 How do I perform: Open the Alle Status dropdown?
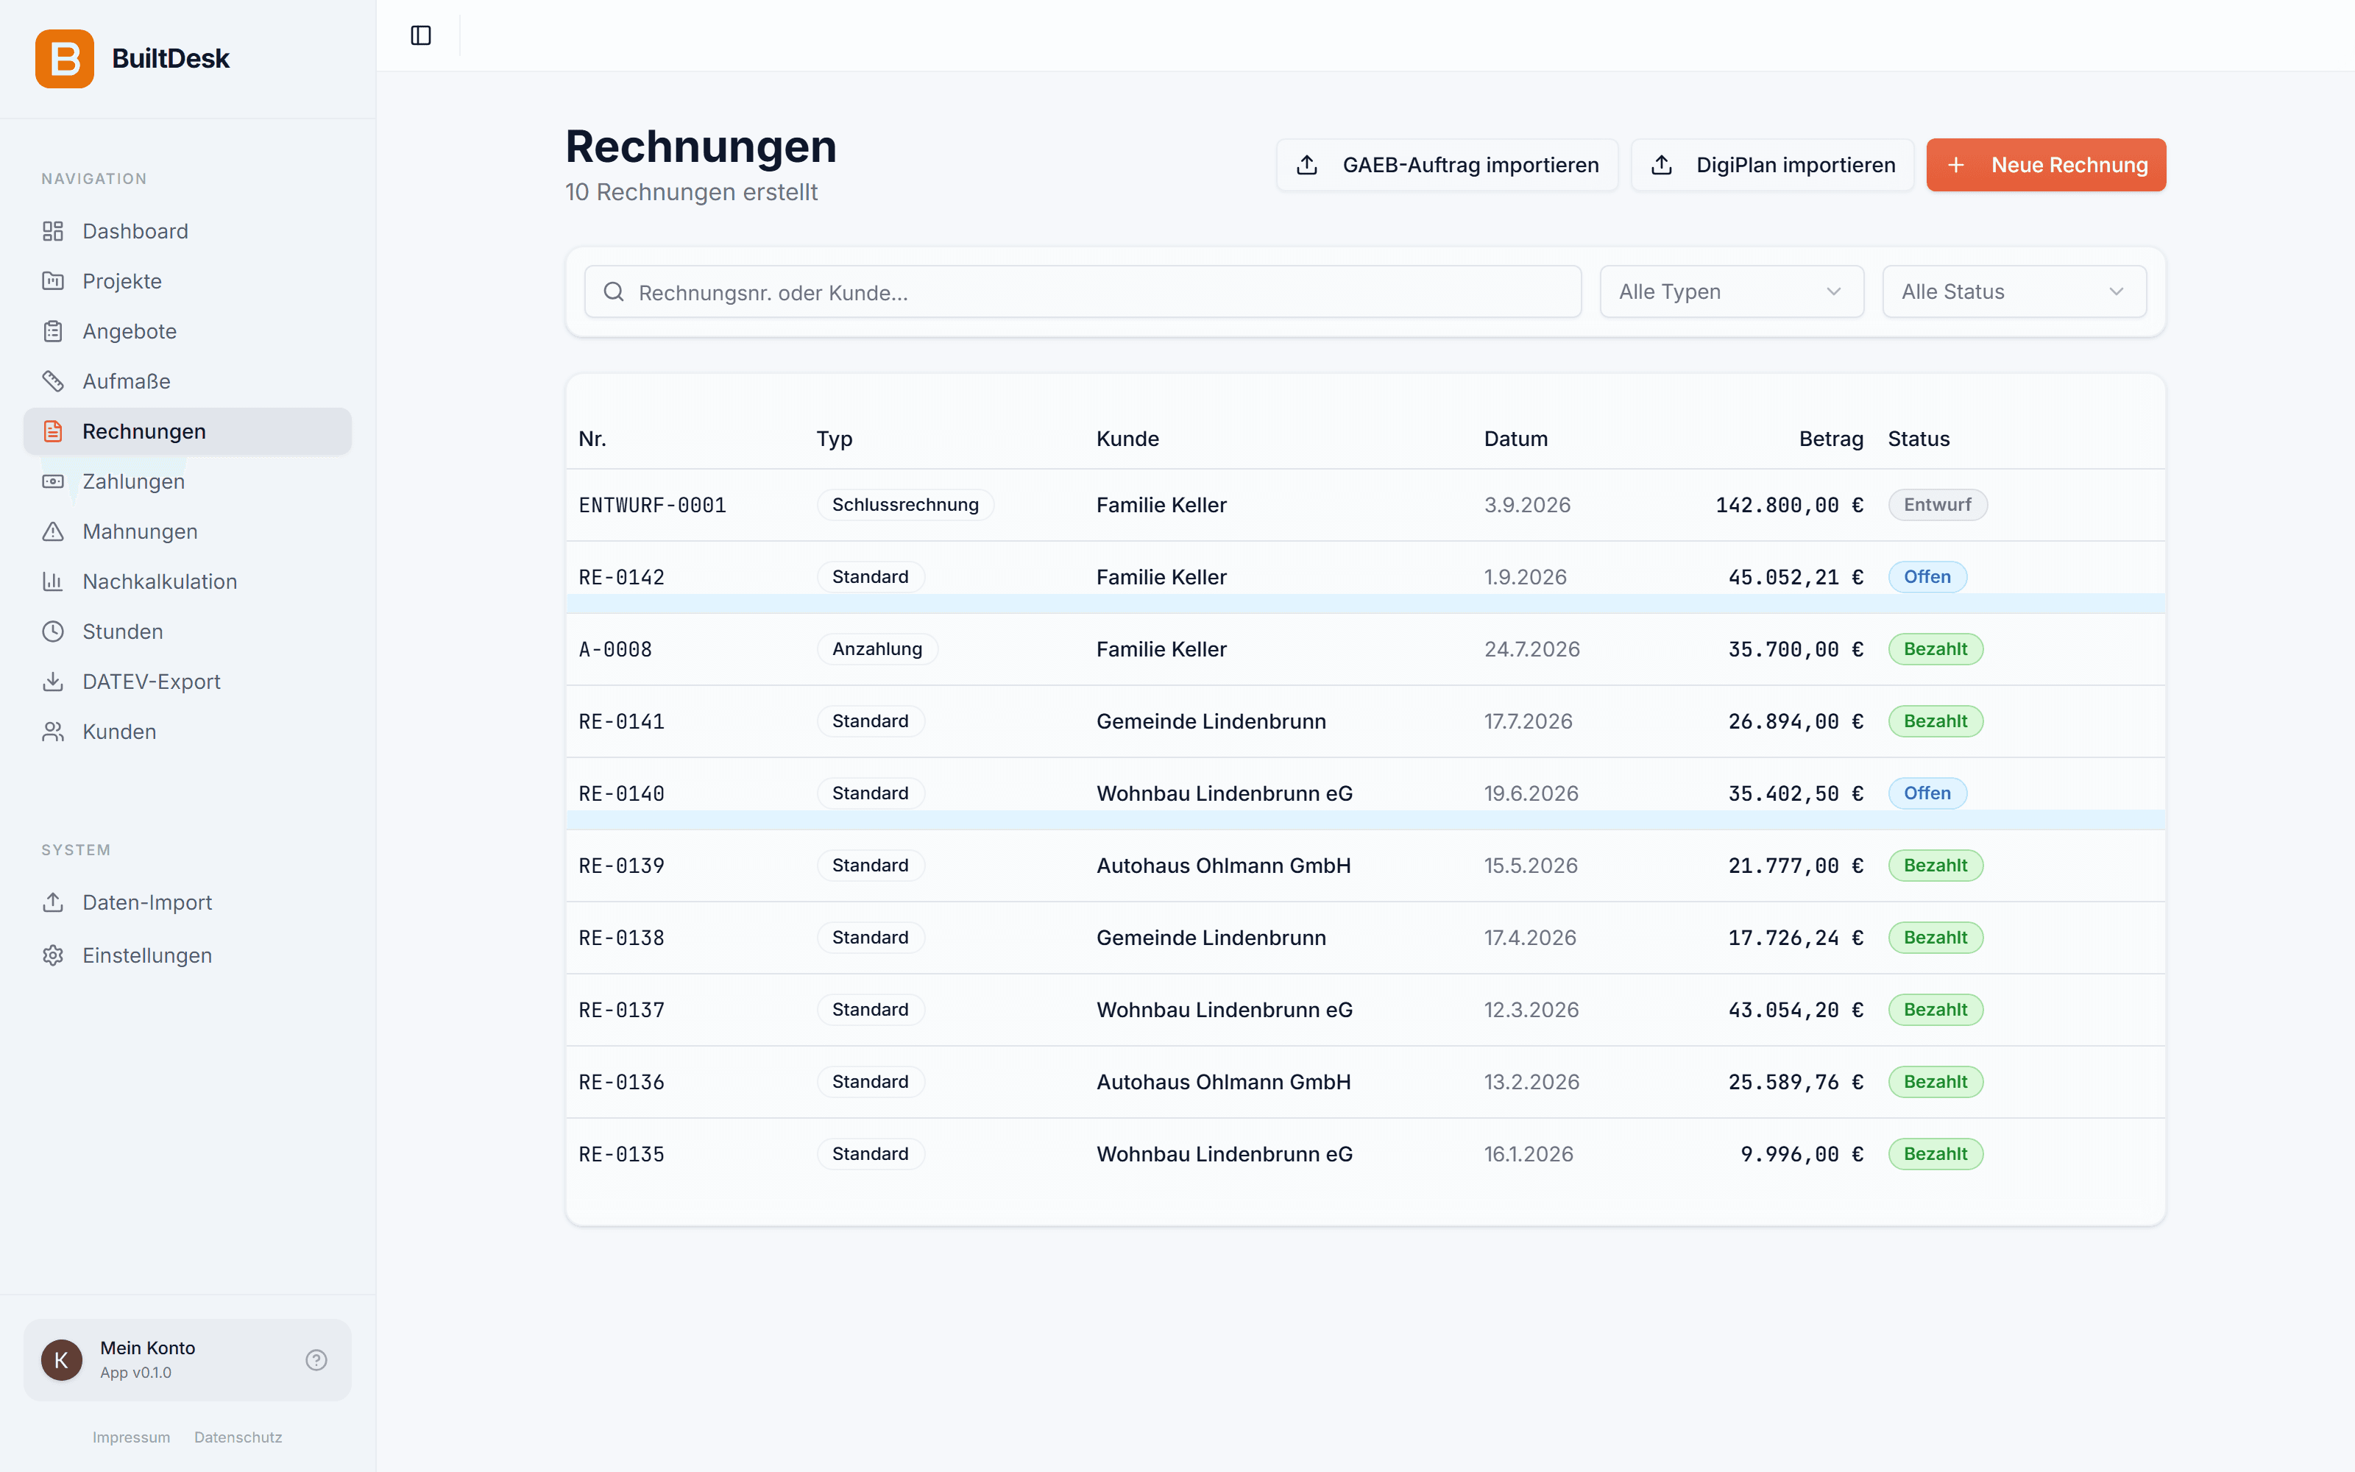(2014, 292)
